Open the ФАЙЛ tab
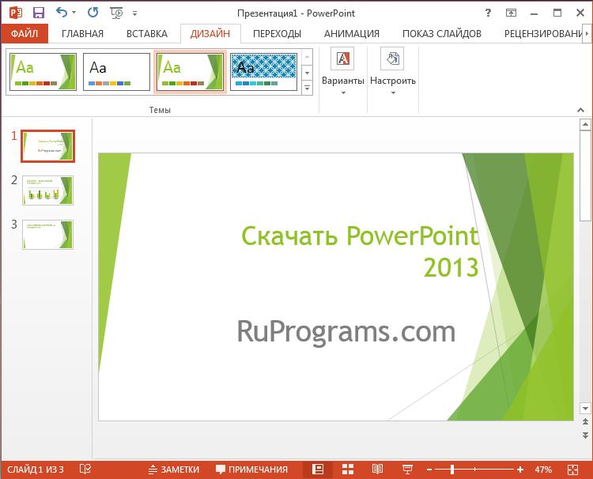The image size is (593, 479). pos(25,34)
